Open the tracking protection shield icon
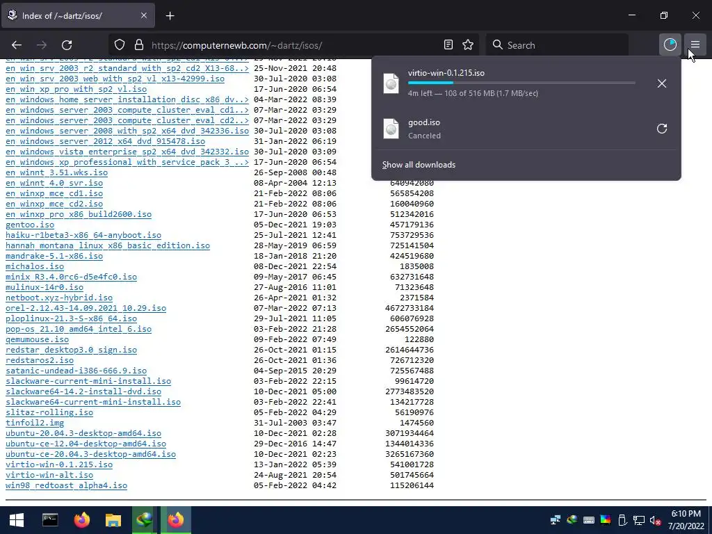 [x=120, y=45]
